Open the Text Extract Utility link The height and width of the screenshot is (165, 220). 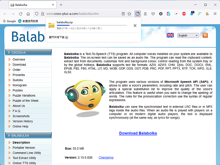click(24, 158)
